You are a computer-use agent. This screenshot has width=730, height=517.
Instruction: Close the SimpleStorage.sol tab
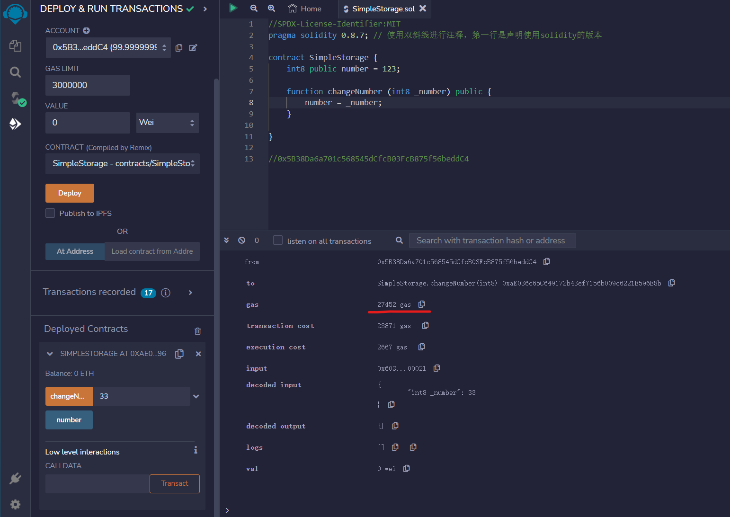pos(423,9)
